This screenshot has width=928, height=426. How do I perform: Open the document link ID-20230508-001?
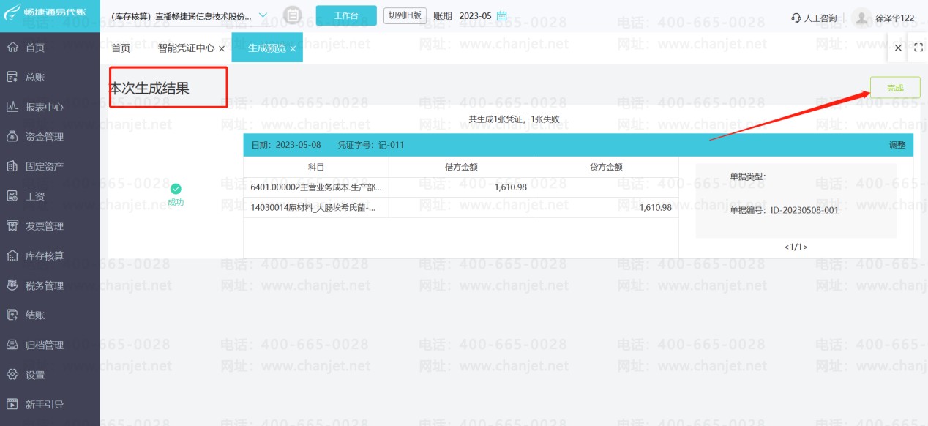coord(804,210)
